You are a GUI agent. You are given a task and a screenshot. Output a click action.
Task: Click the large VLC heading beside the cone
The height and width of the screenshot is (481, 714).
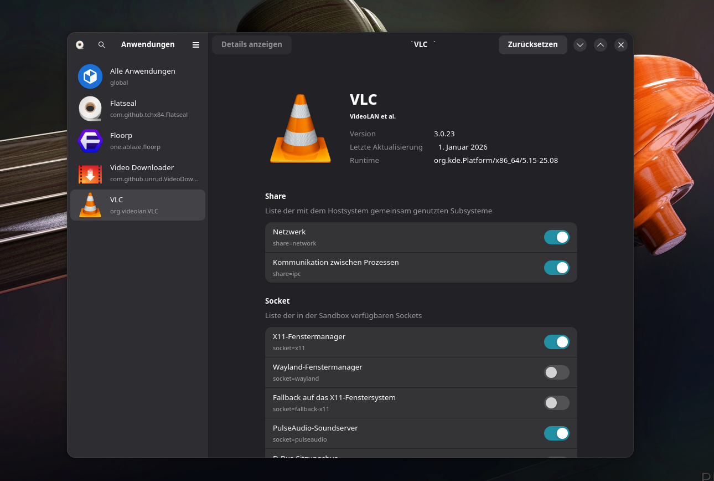tap(364, 100)
